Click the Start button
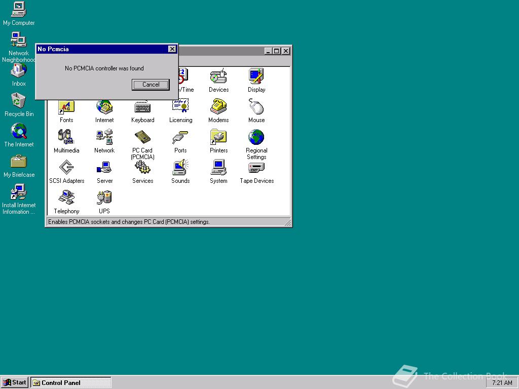The image size is (519, 389). (x=15, y=382)
